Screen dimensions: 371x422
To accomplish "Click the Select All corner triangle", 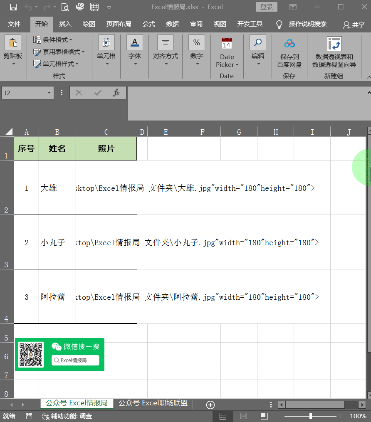I will point(9,132).
